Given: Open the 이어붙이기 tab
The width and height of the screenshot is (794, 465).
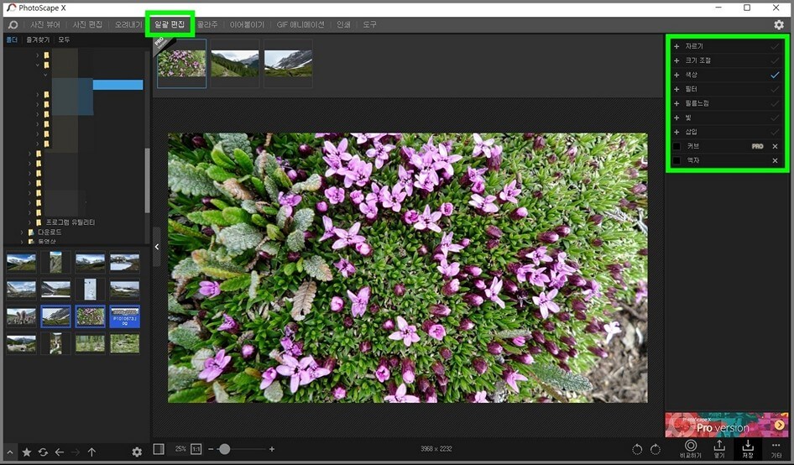Looking at the screenshot, I should pos(247,25).
